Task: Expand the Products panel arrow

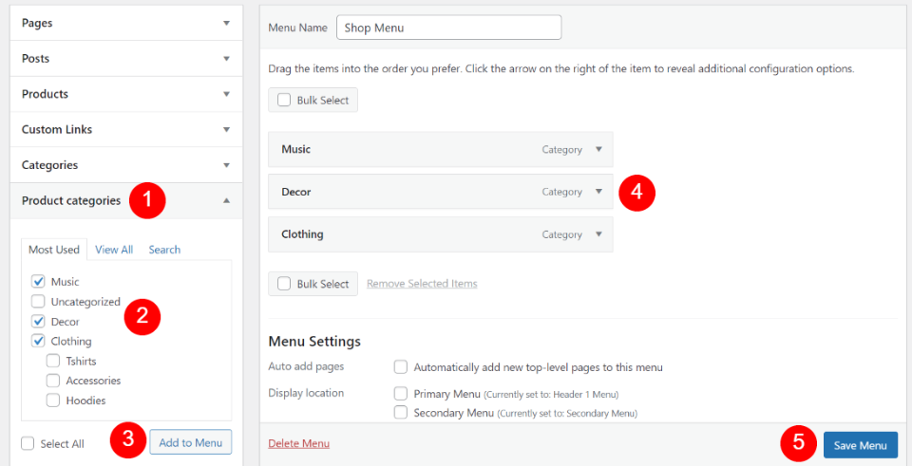Action: click(x=226, y=94)
